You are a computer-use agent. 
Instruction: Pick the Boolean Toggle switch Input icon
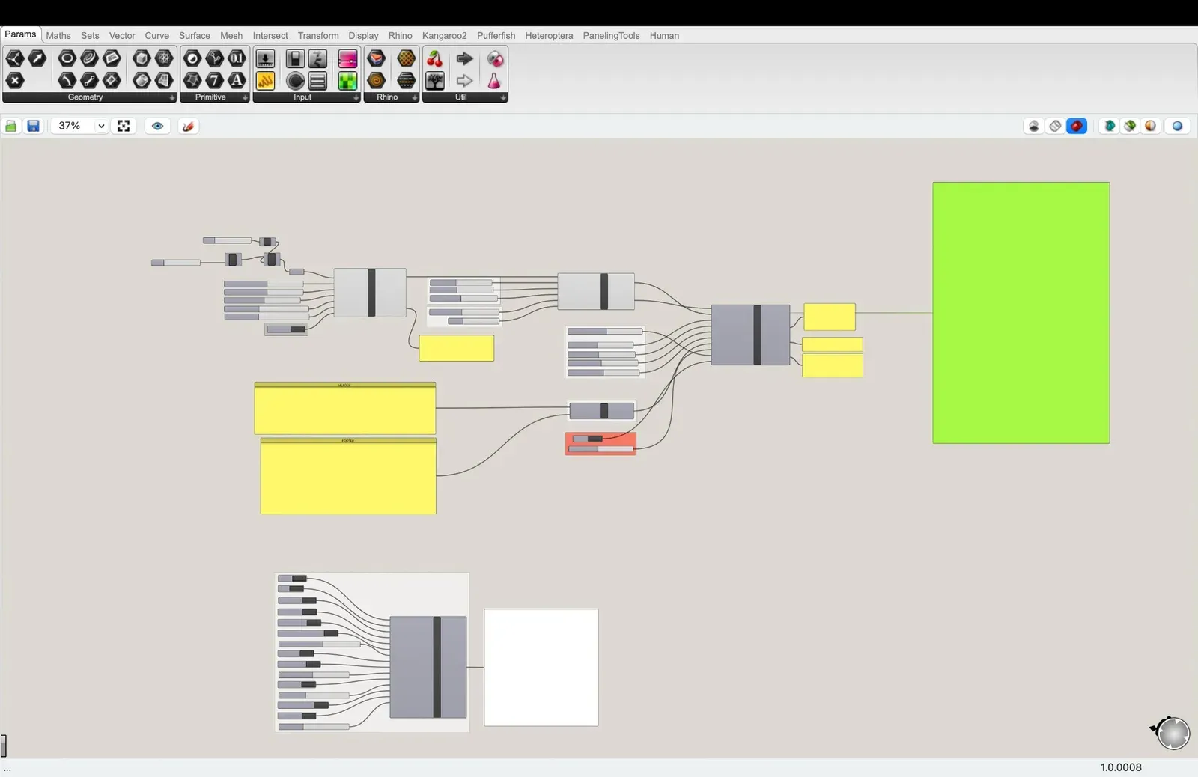[x=296, y=58]
